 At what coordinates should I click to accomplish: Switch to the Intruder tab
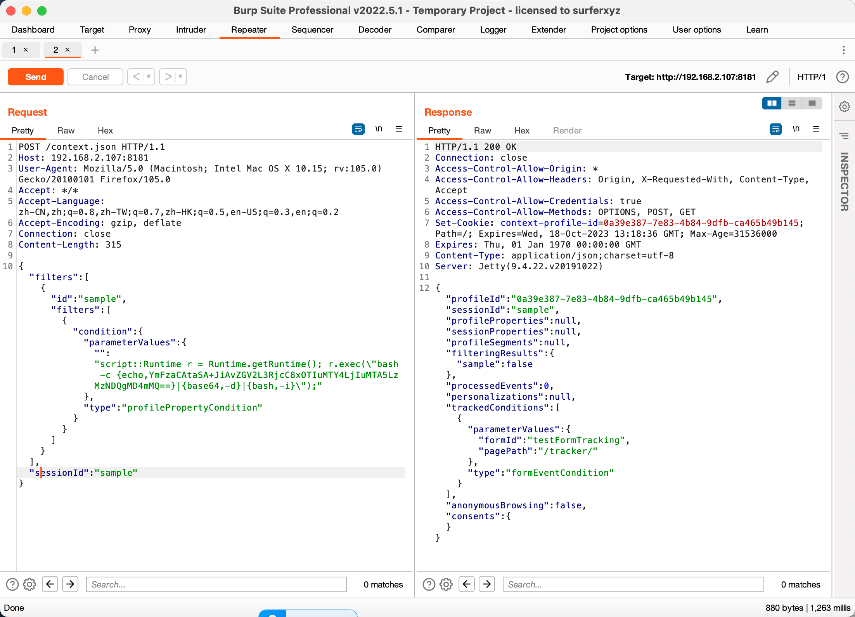click(191, 30)
